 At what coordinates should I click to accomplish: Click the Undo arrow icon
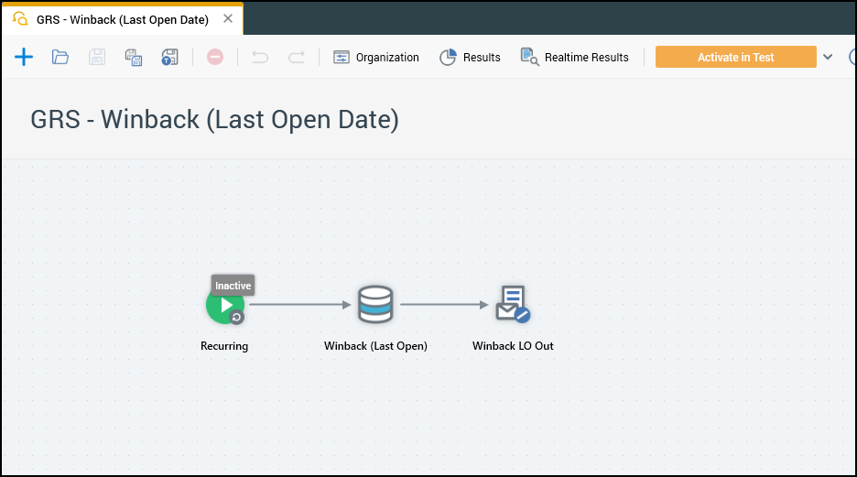[260, 57]
